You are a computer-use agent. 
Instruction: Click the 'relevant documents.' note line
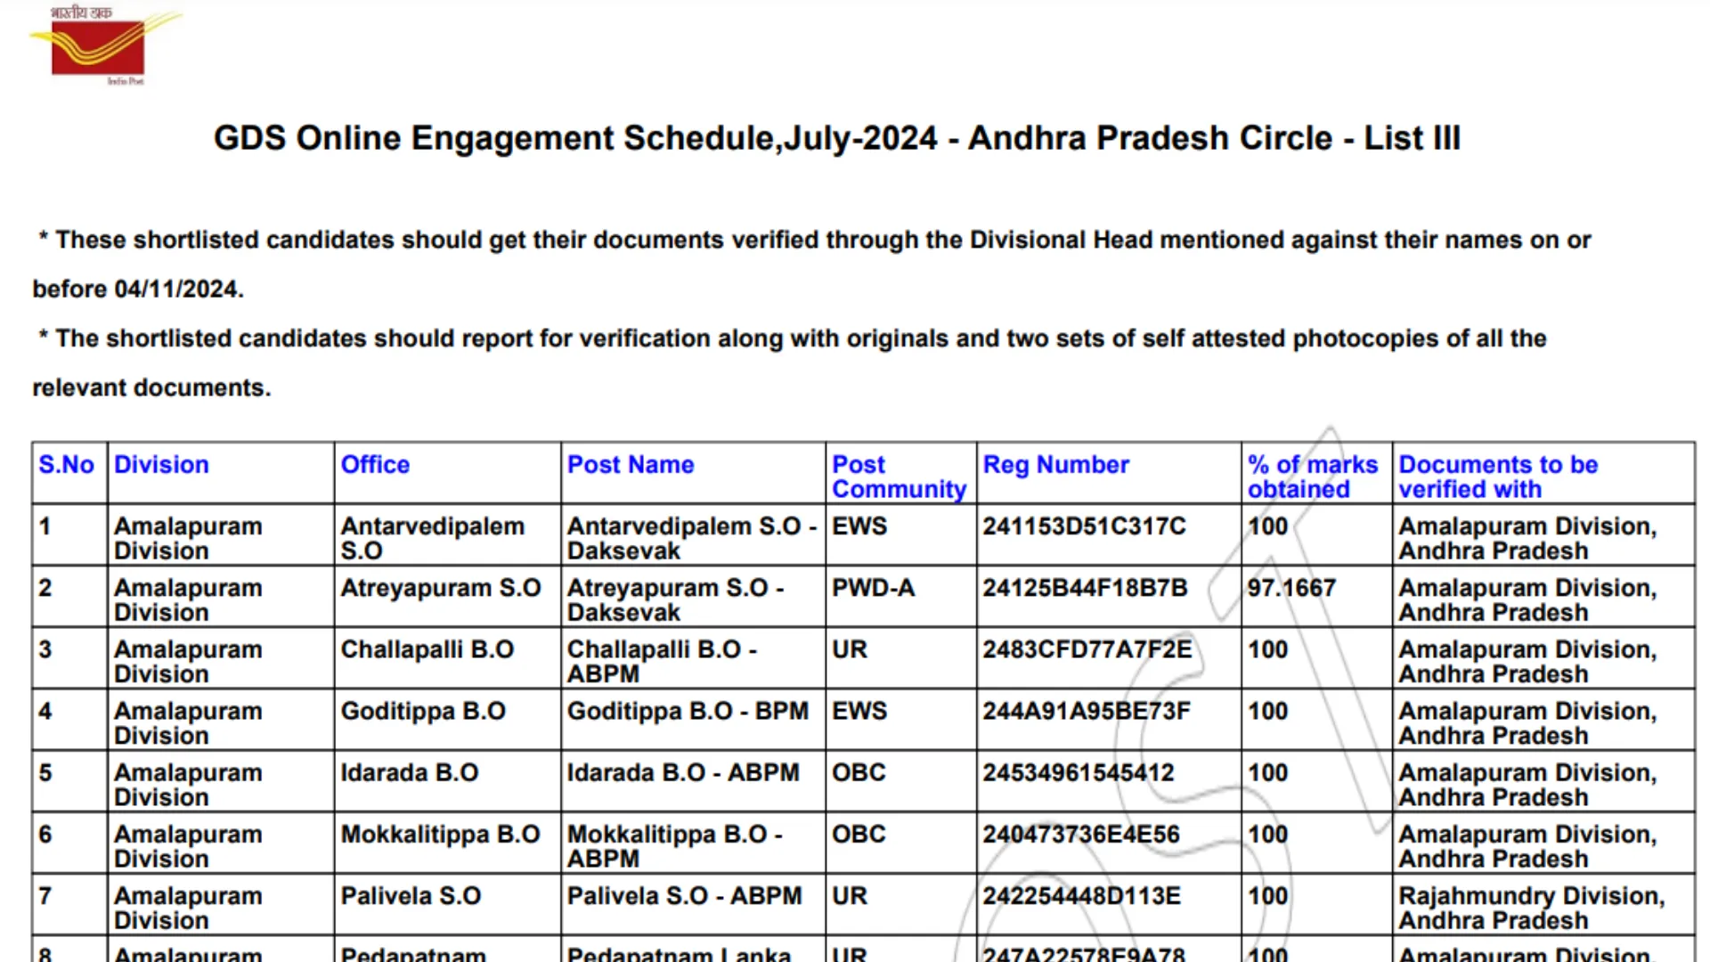tap(151, 388)
